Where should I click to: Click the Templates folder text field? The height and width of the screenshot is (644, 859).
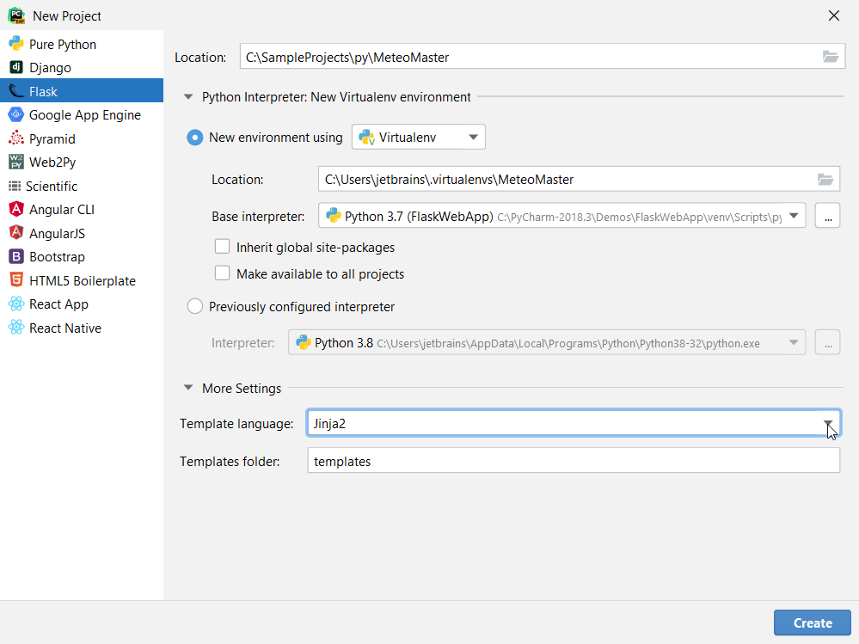[x=573, y=461]
